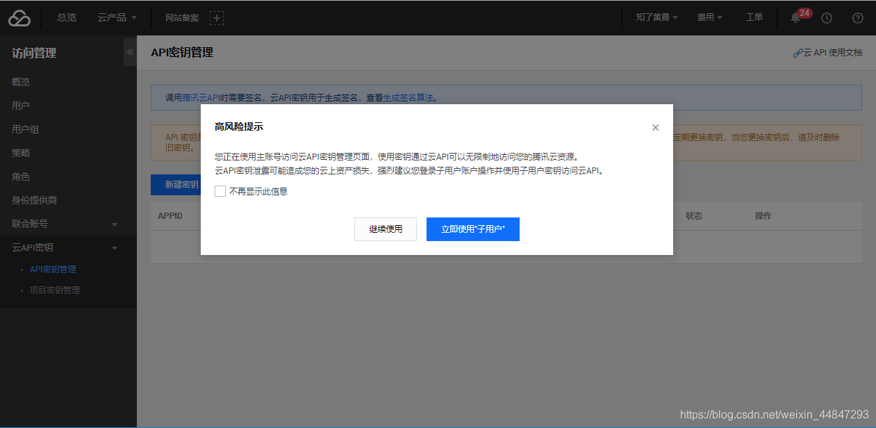Check 不再显示此信息 checkbox

(220, 191)
